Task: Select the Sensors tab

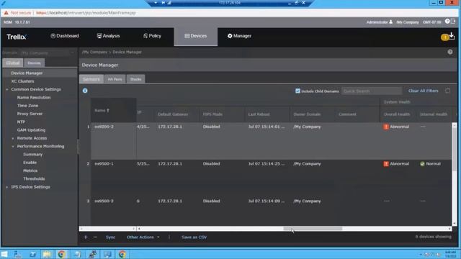Action: pos(91,79)
